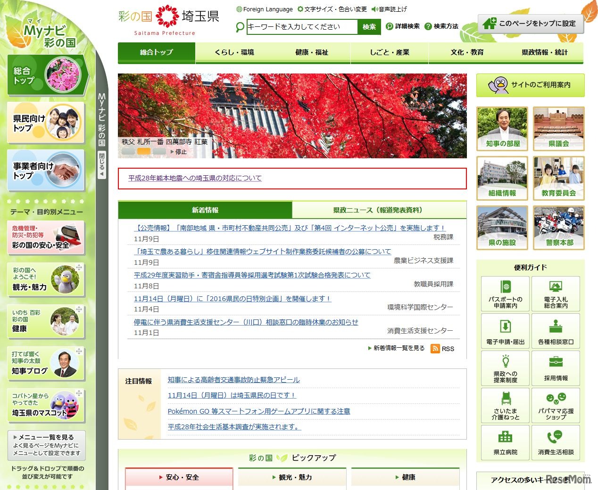This screenshot has width=598, height=490.
Task: Open the 11月14日 県民の日特別企画 link
Action: click(233, 299)
